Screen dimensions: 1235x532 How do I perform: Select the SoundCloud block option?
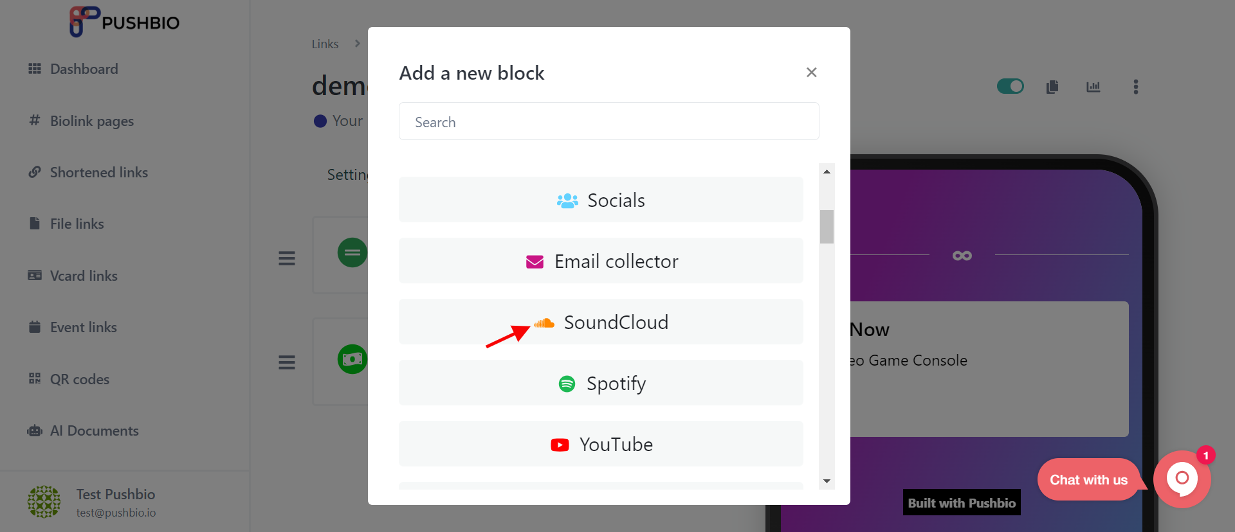click(x=601, y=322)
